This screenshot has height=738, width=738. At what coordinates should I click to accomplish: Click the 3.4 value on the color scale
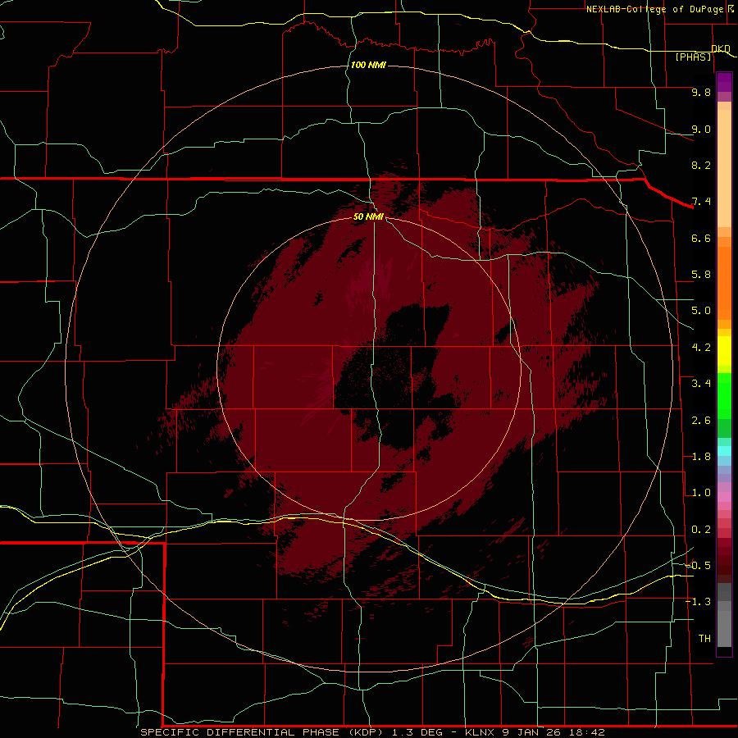pos(701,384)
